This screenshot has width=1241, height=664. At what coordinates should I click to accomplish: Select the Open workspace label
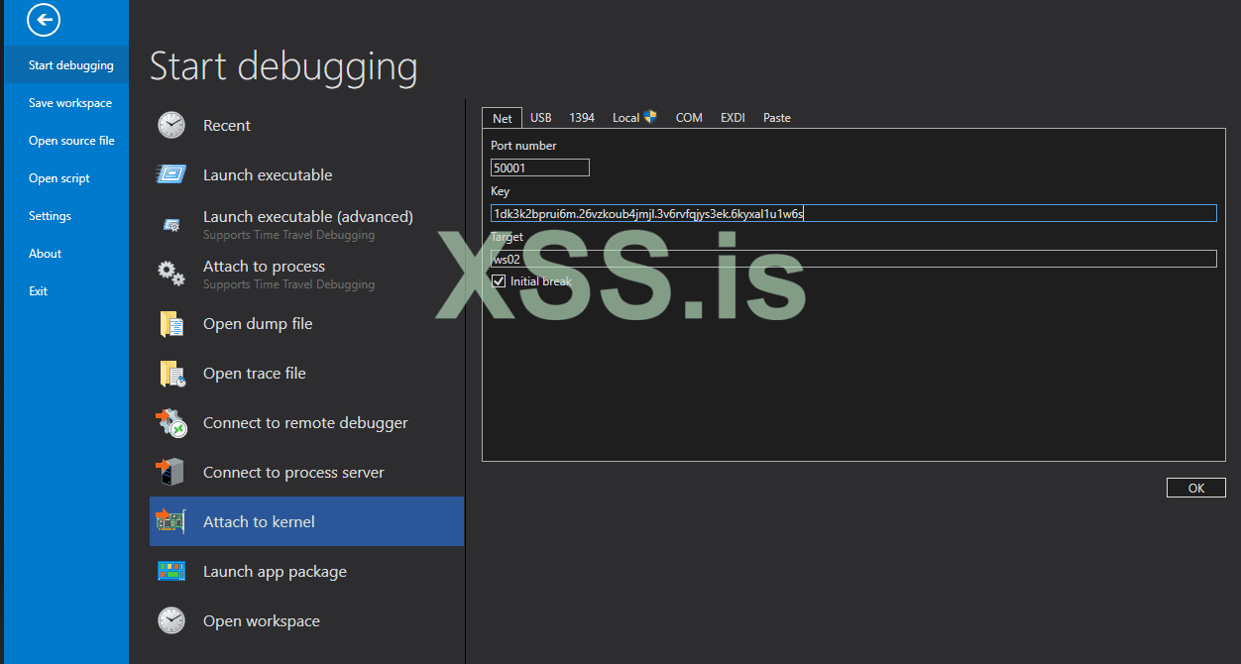coord(262,621)
